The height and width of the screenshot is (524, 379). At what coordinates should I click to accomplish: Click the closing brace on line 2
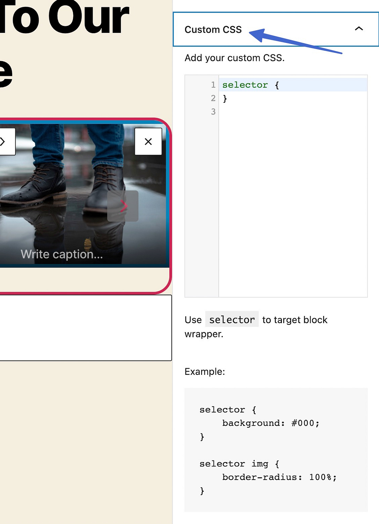pyautogui.click(x=224, y=98)
